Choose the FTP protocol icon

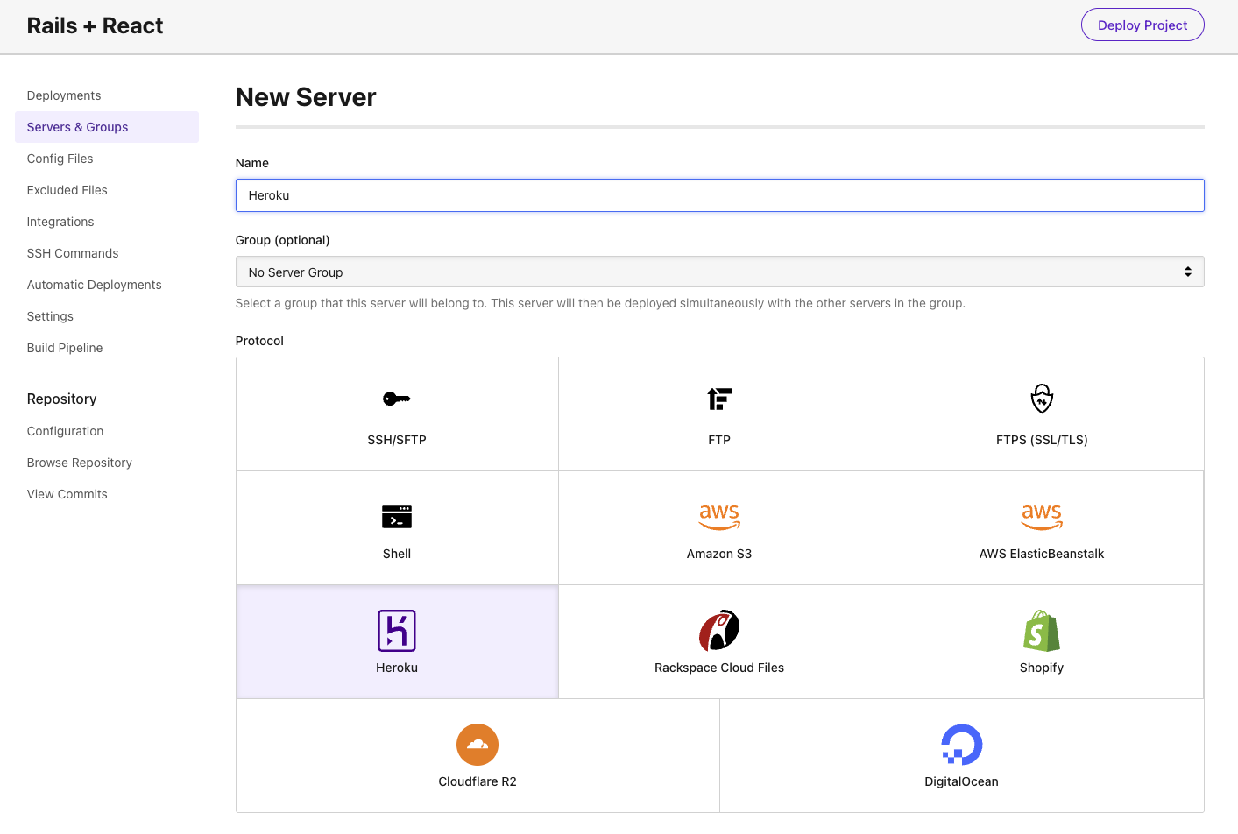click(x=719, y=399)
